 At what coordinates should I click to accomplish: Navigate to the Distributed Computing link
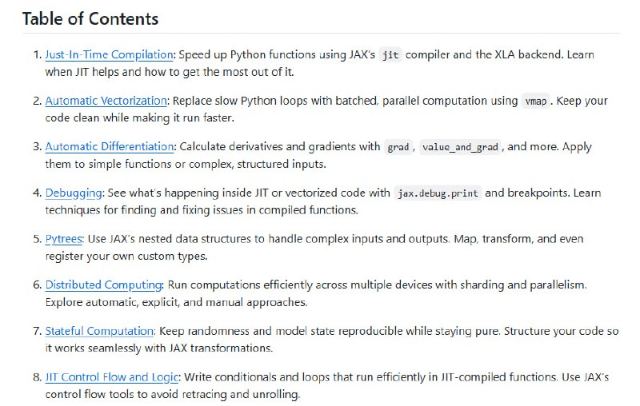tap(104, 285)
